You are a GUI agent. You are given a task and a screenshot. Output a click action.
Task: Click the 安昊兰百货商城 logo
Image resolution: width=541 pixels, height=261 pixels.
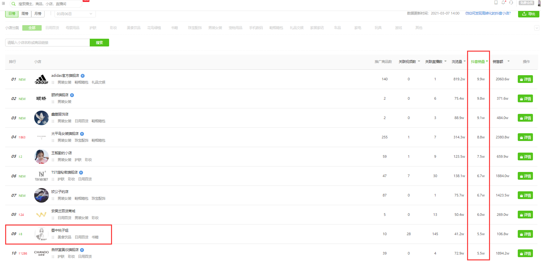coord(41,215)
